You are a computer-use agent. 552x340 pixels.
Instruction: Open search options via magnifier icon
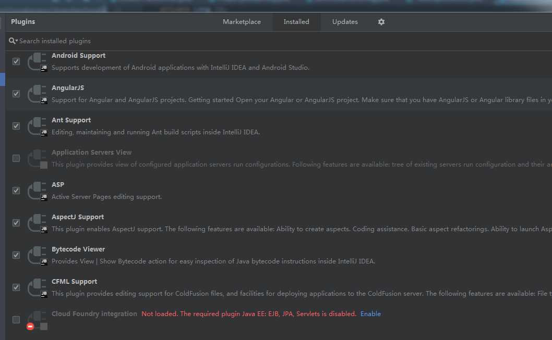coord(13,41)
